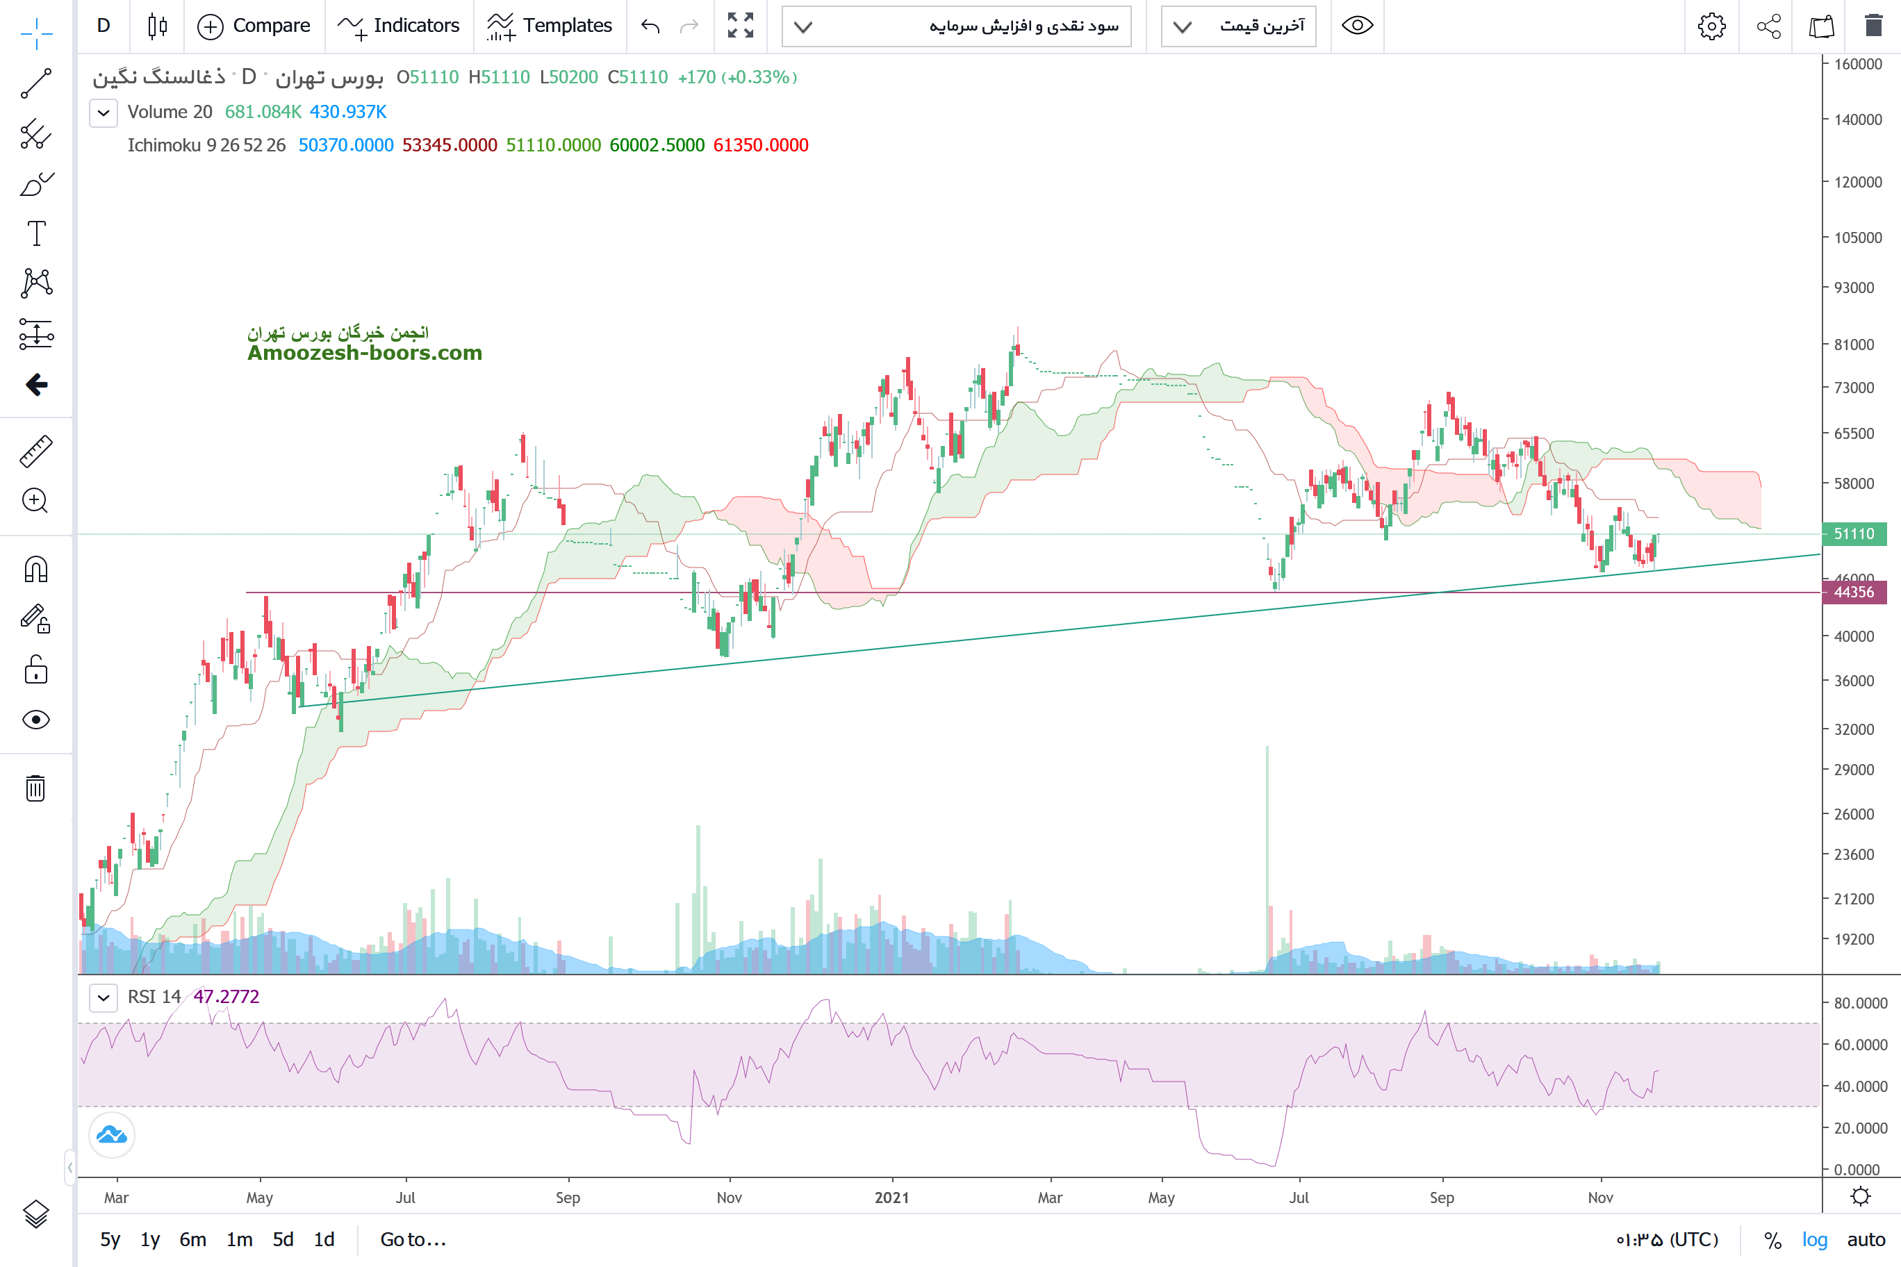Image resolution: width=1901 pixels, height=1267 pixels.
Task: Select the trend line drawing tool
Action: pyautogui.click(x=35, y=83)
